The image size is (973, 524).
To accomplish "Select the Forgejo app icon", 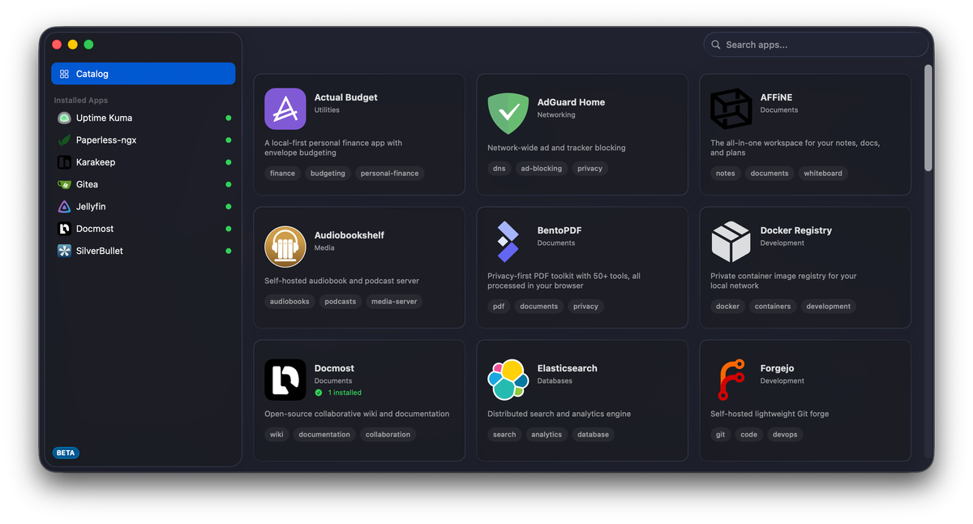I will click(731, 379).
